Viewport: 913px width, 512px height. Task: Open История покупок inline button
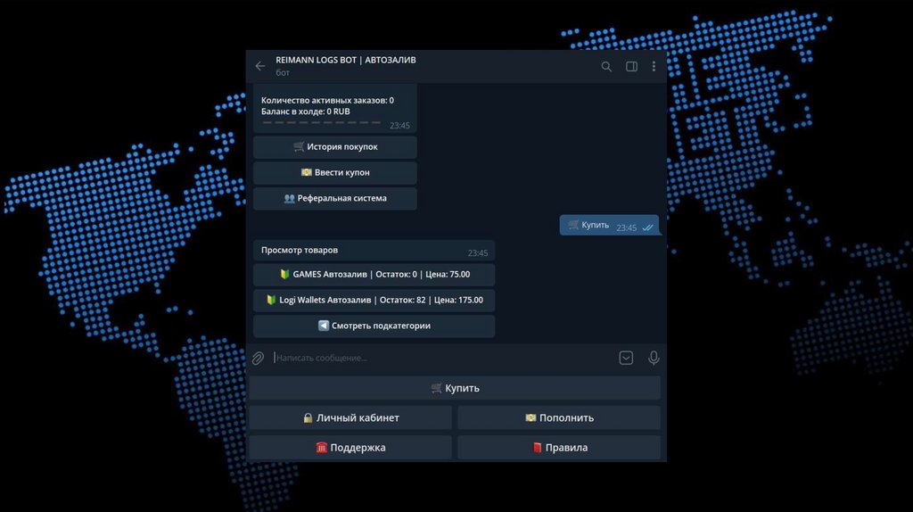335,147
